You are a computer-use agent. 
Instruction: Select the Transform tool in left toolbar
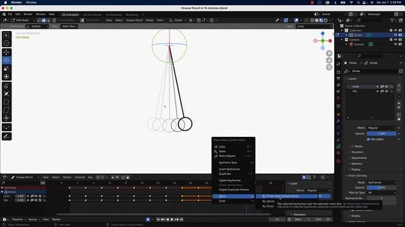(6, 76)
